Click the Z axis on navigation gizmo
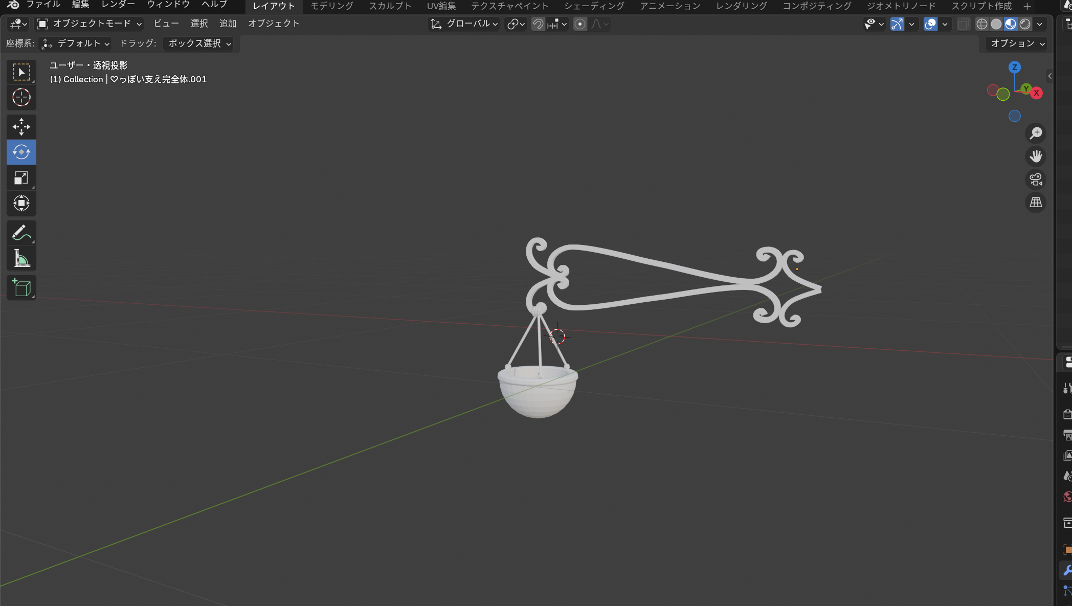 point(1014,67)
